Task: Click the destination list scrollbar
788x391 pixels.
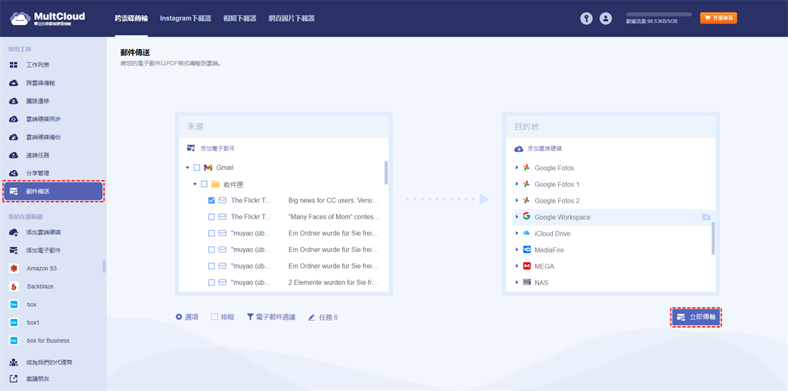Action: 714,238
